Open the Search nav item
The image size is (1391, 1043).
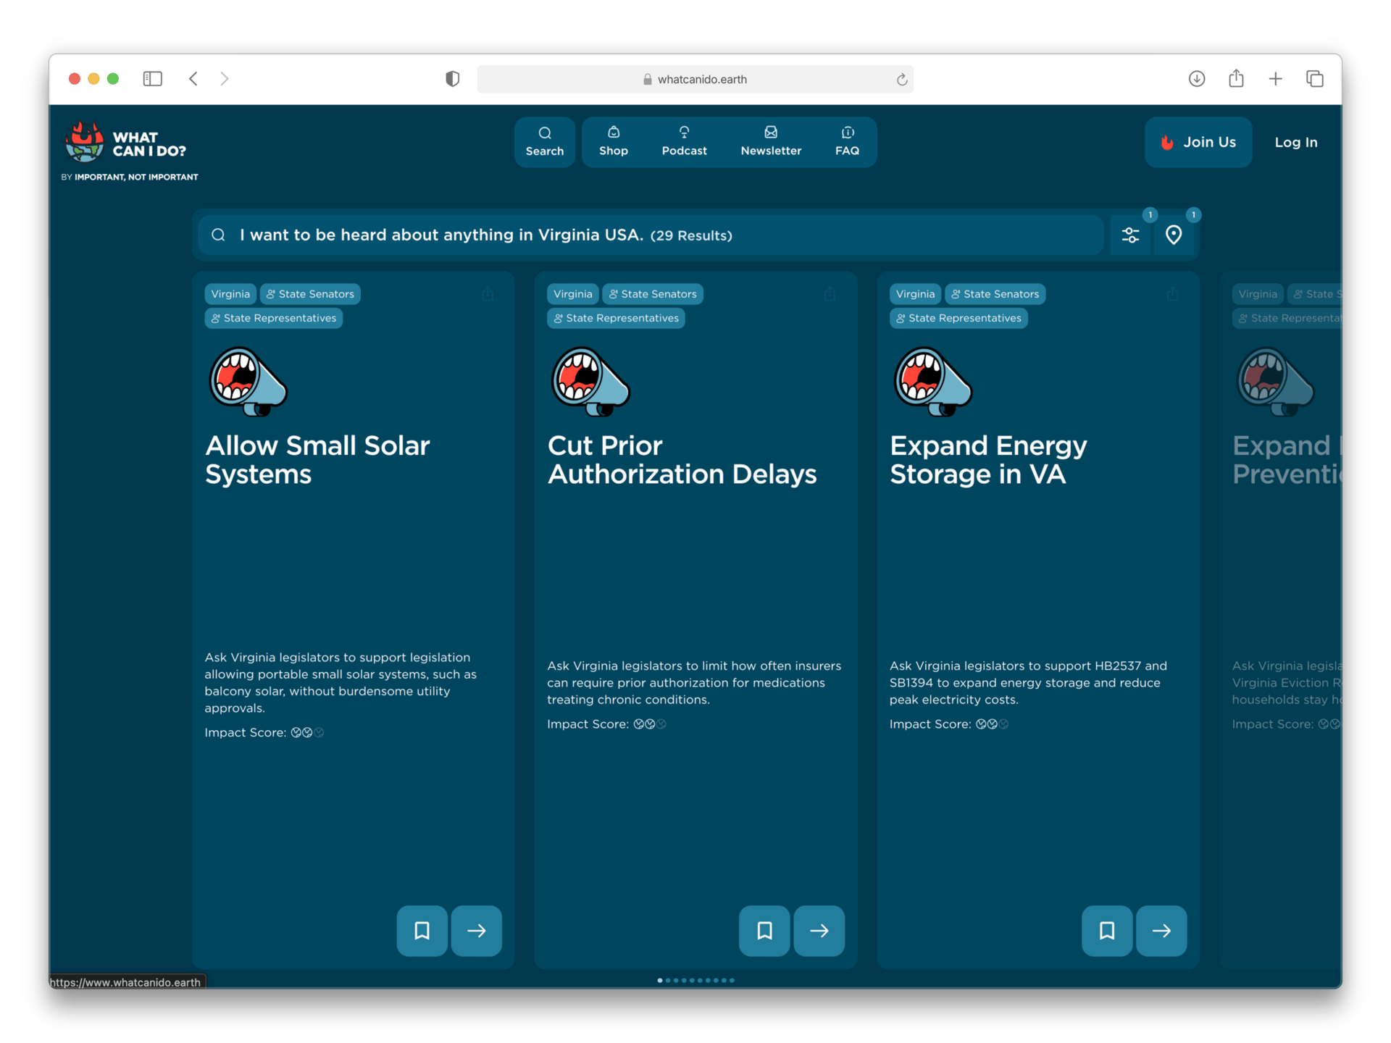545,142
